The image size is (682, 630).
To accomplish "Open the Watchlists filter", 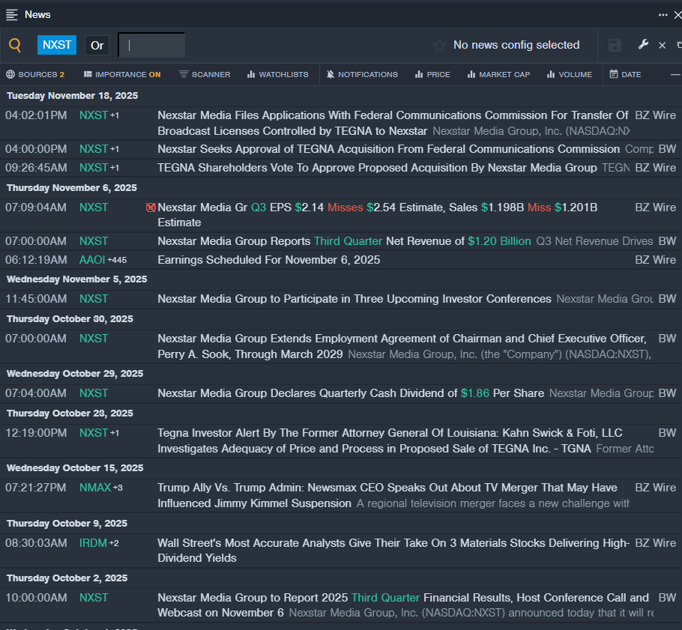I will pyautogui.click(x=277, y=74).
